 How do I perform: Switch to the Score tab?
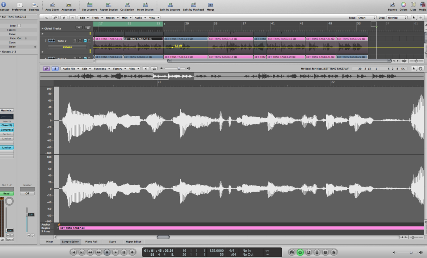coord(112,241)
